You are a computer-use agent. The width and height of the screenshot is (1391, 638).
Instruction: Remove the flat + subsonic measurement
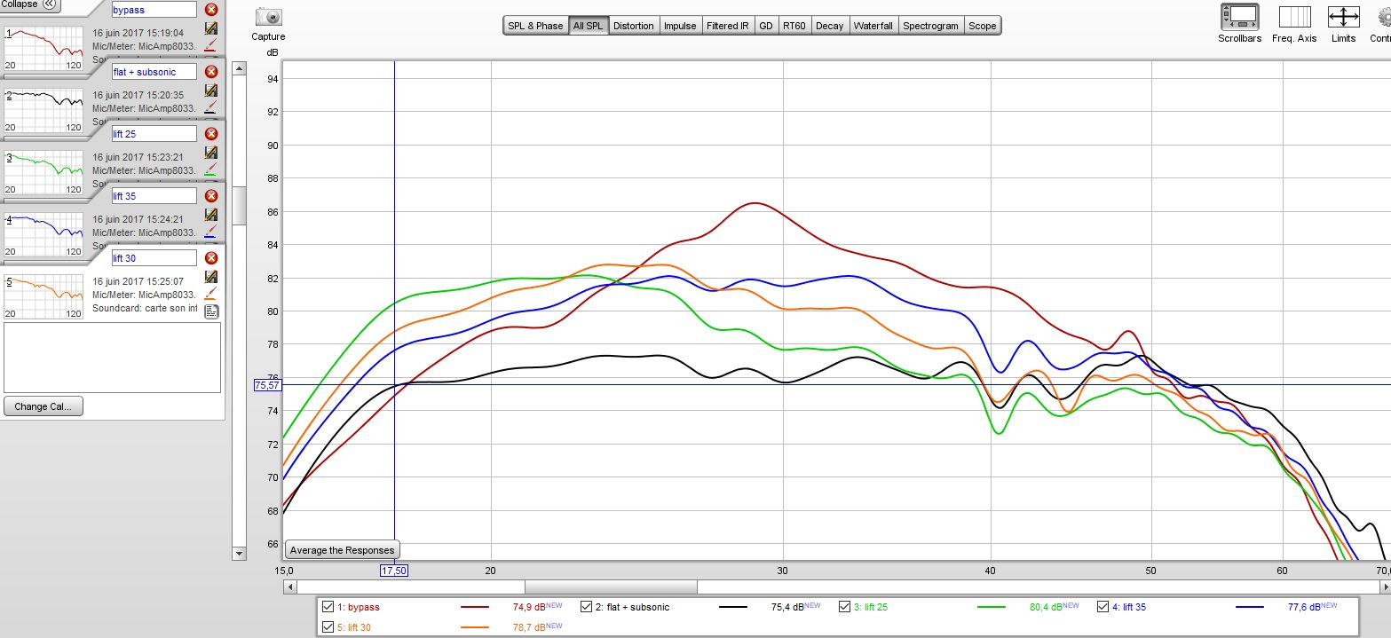pos(211,72)
